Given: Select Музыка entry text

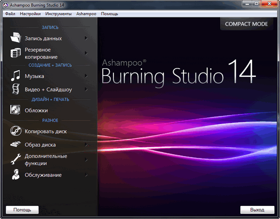Looking at the screenshot, I should point(34,76).
